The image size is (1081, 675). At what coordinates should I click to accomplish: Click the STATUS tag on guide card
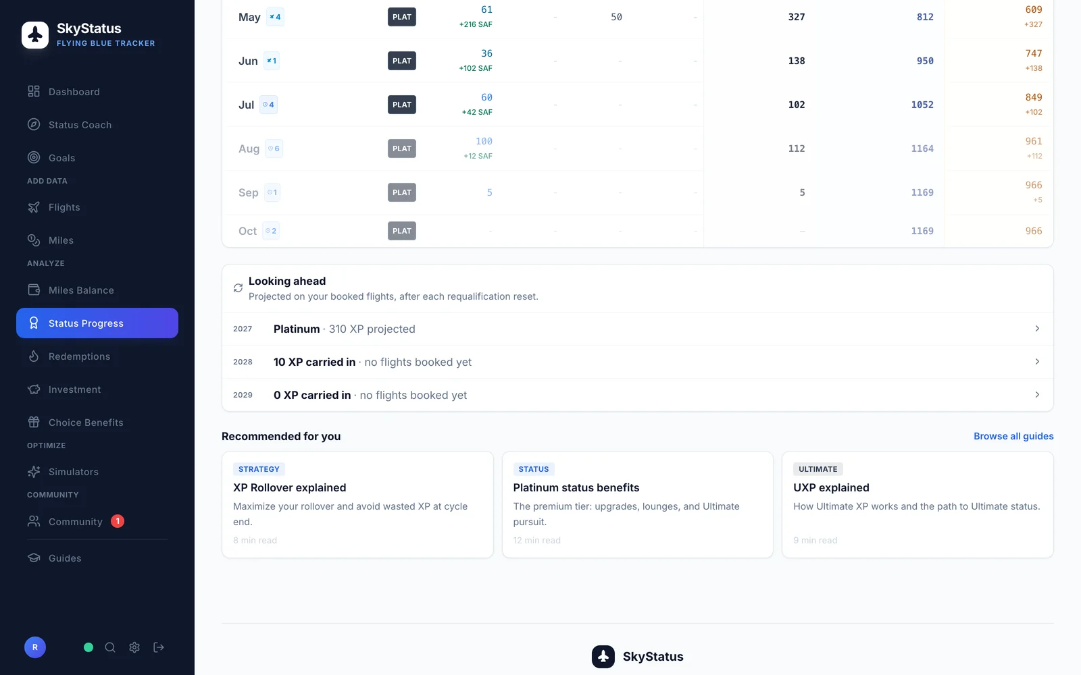534,469
